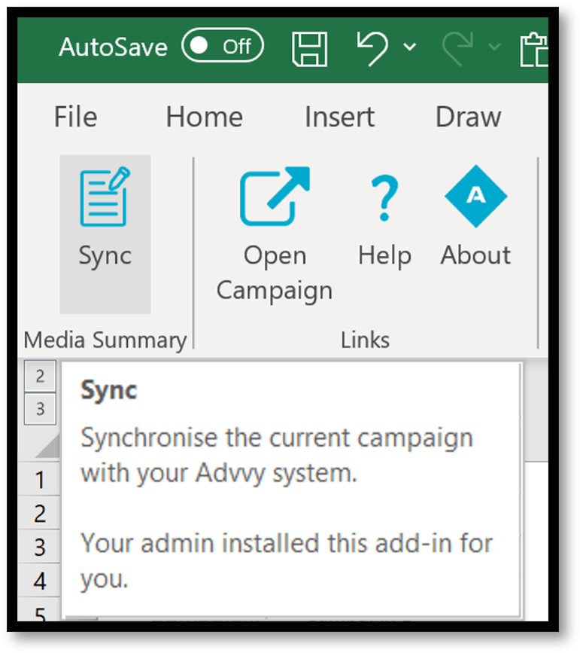
Task: Open the File menu tab
Action: coord(76,117)
